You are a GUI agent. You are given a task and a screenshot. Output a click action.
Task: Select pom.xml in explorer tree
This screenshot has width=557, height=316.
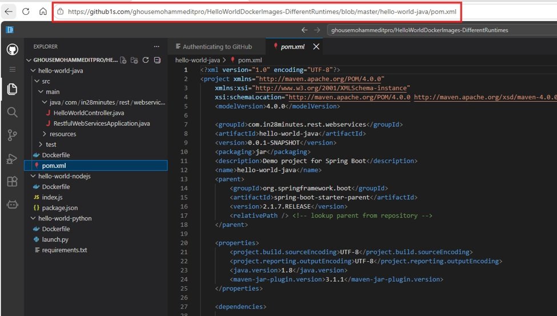95,165
